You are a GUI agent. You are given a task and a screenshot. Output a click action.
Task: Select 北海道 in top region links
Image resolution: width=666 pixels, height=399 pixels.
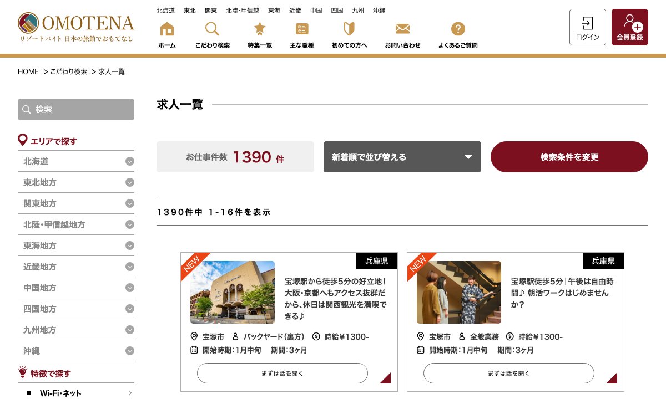166,11
